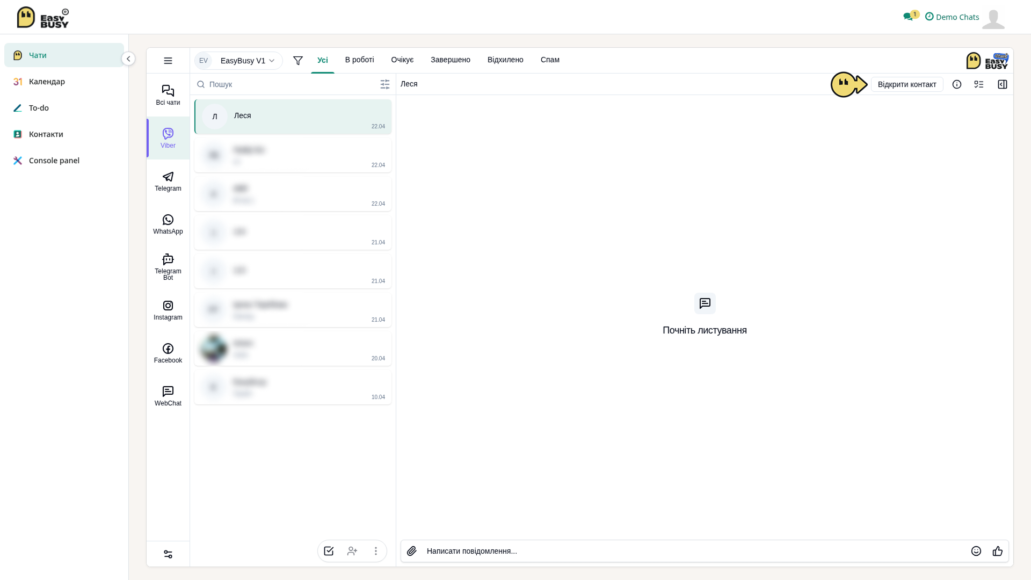
Task: Click the Відкрити контакт button
Action: [907, 84]
